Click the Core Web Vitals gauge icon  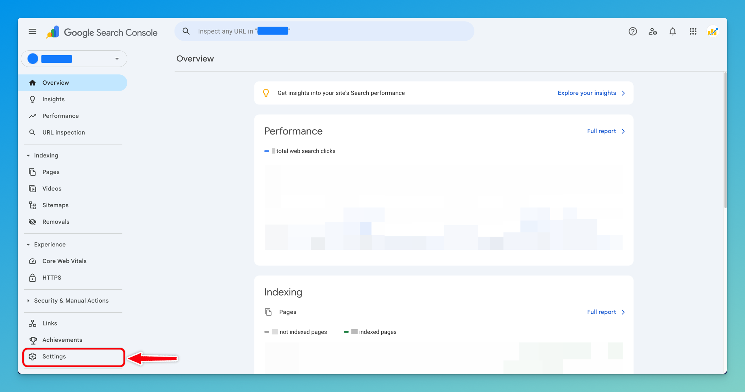[x=32, y=261]
